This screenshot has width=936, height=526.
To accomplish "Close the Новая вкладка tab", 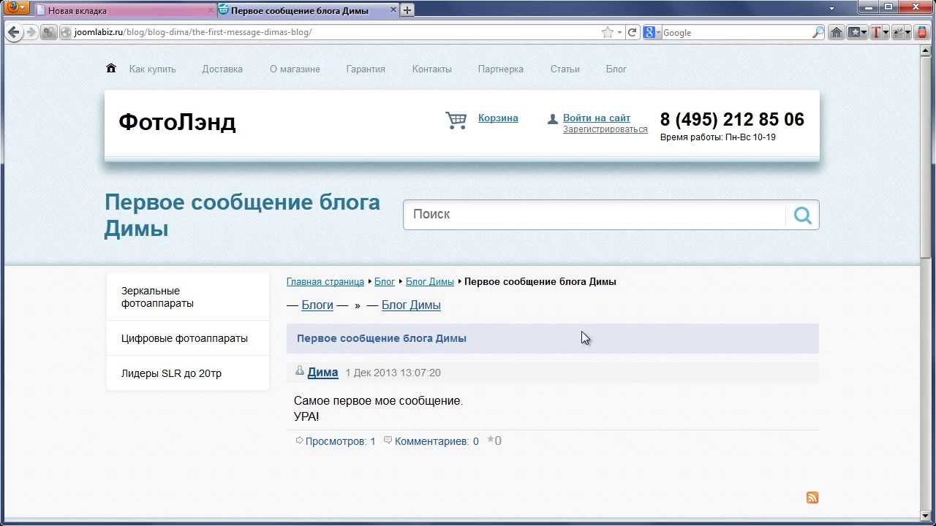I will [211, 10].
